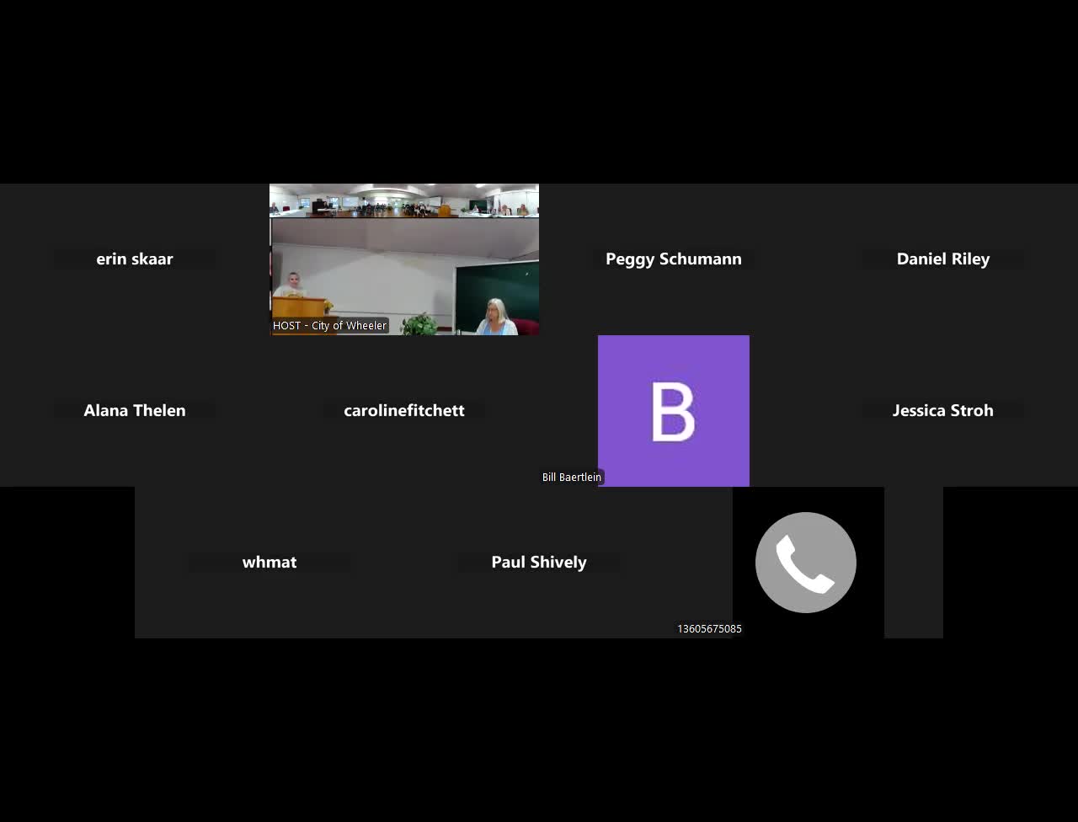
Task: Click the 13605675085 phone number label
Action: point(709,629)
